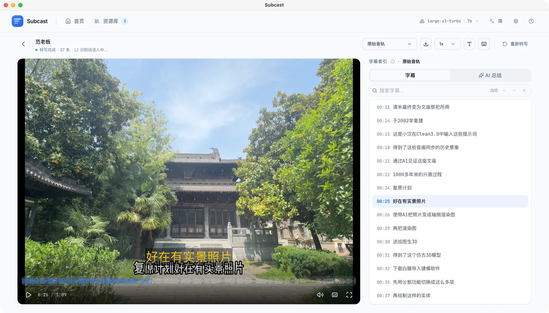549x313 pixels.
Task: Jump to subtitle 先用分割功能切换成这么多层
Action: point(450,282)
